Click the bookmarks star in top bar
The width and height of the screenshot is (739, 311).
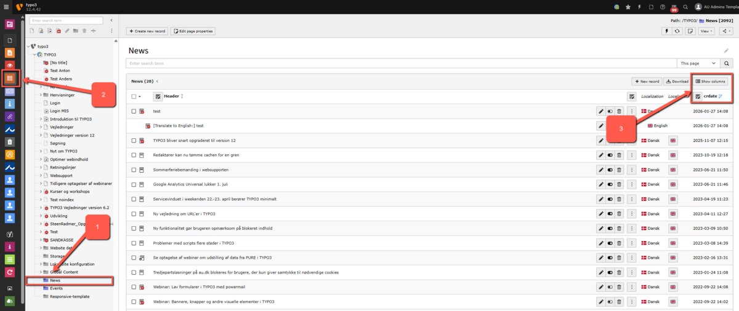click(x=628, y=7)
